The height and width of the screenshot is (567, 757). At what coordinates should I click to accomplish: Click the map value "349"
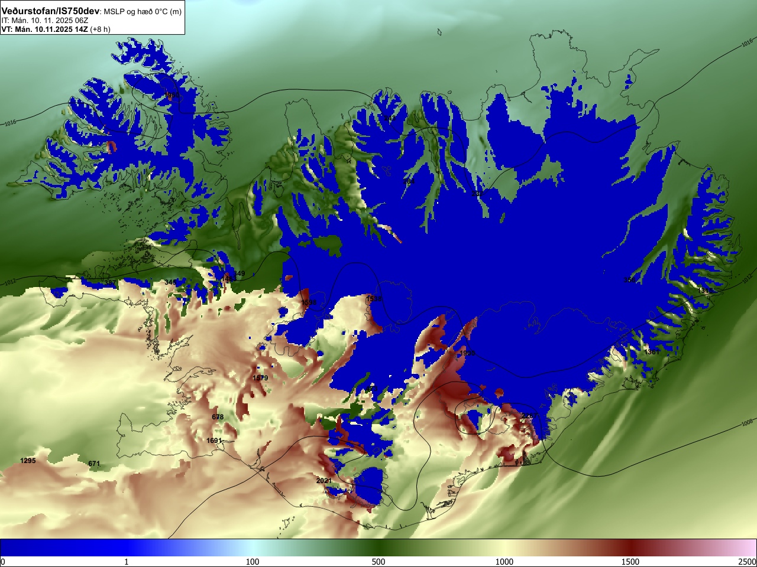point(239,273)
